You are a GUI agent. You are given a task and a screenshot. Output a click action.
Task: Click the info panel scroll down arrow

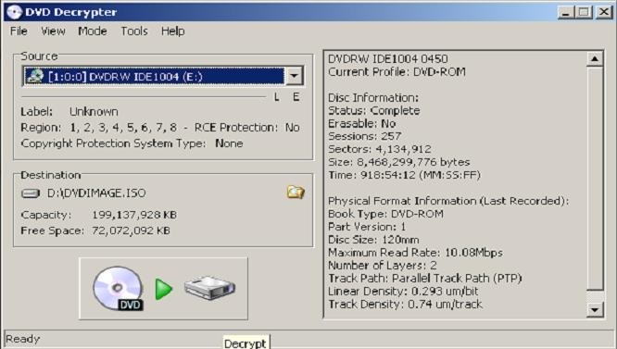click(x=595, y=310)
